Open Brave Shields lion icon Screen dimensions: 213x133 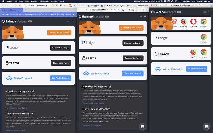click(x=70, y=6)
